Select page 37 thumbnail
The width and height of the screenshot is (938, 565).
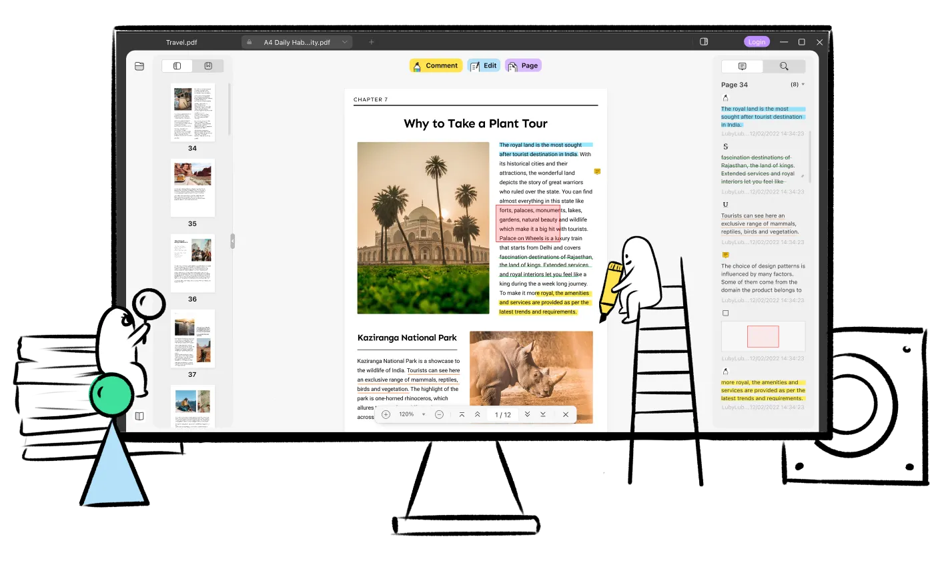(x=193, y=338)
